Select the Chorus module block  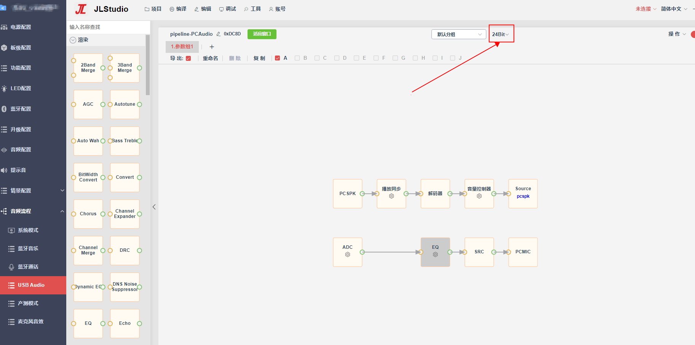click(88, 214)
